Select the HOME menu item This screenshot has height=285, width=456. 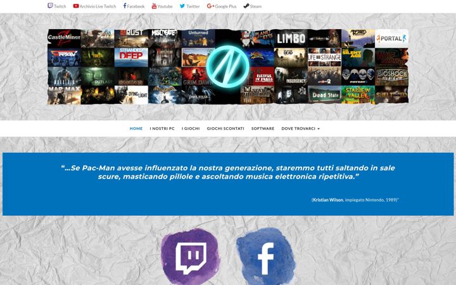[x=136, y=129]
